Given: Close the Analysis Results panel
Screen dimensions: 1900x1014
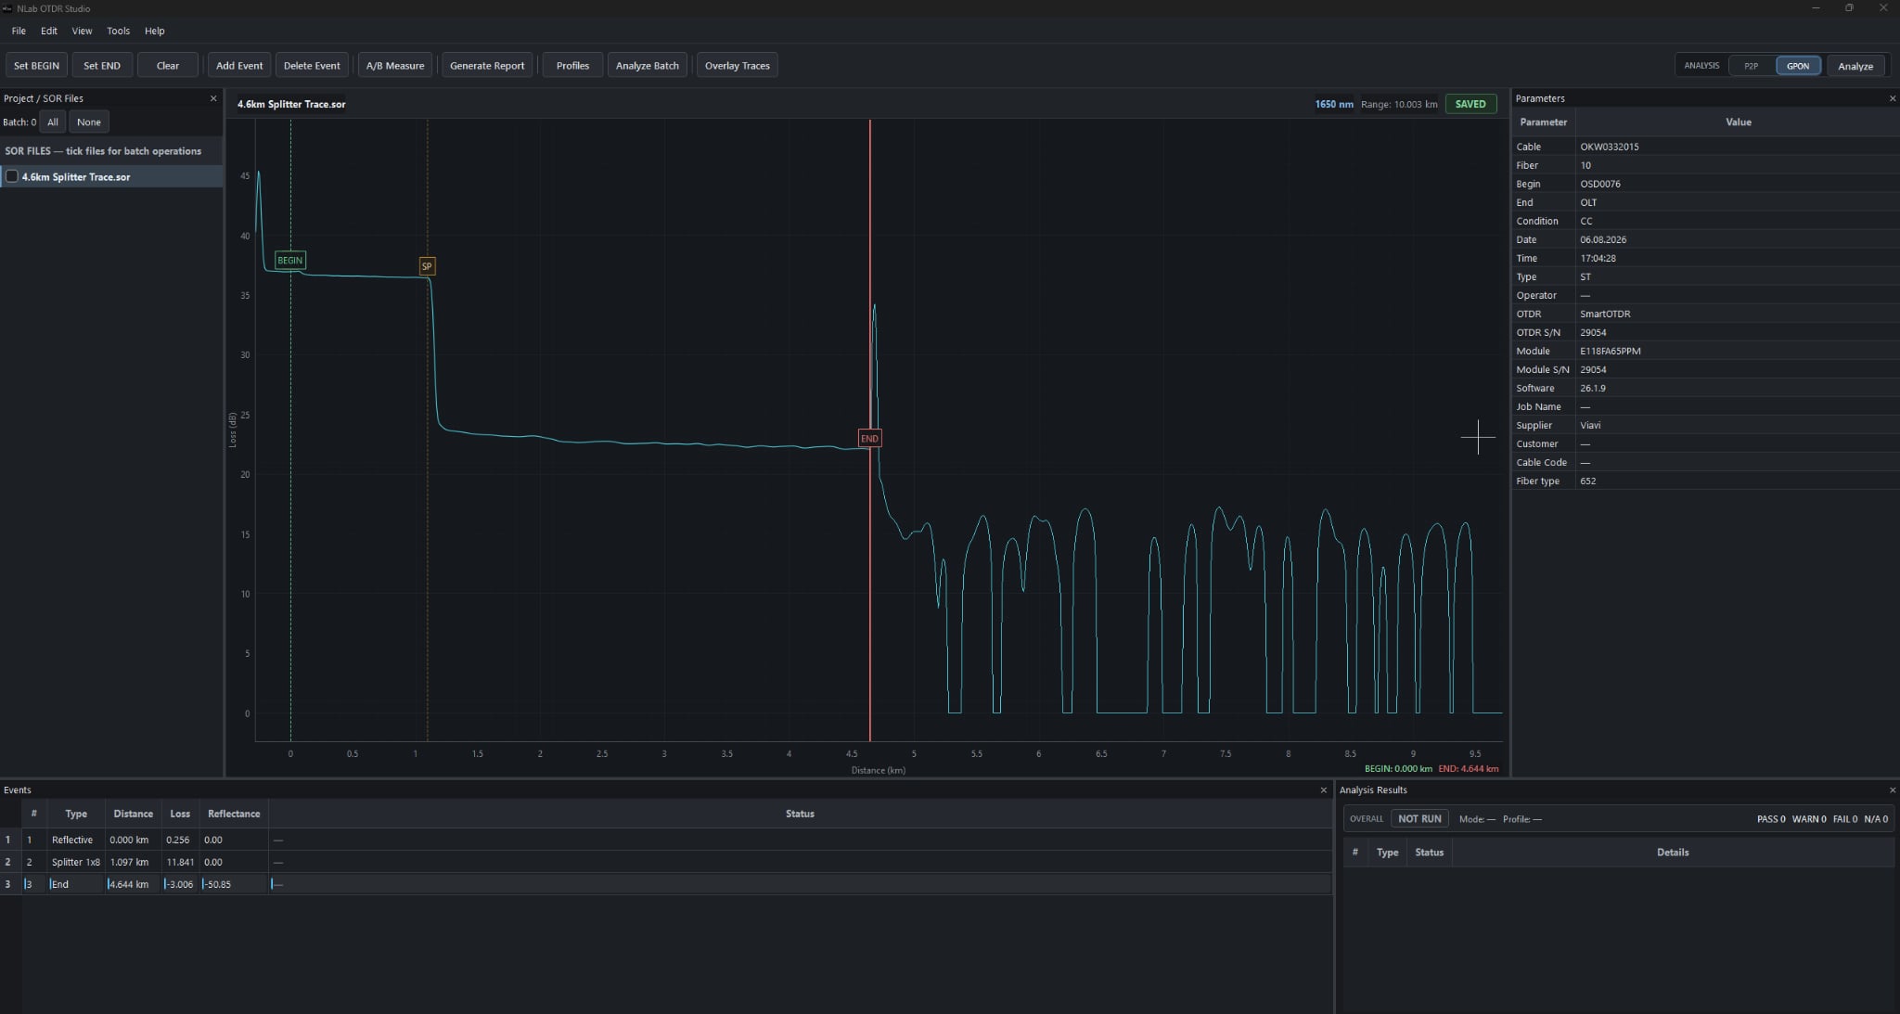Looking at the screenshot, I should pos(1893,790).
